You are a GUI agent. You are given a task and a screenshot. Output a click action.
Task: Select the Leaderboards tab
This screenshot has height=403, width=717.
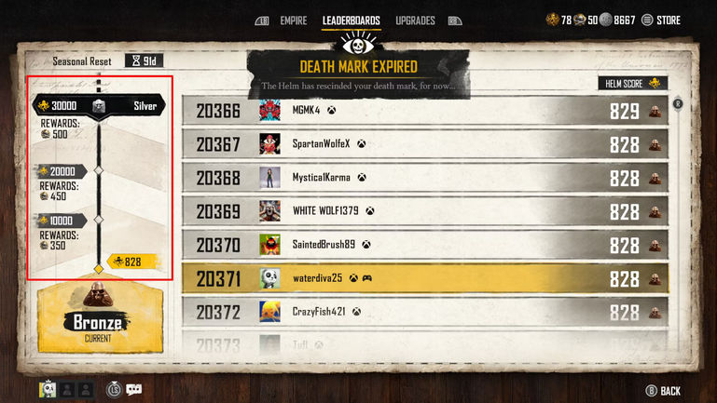tap(352, 20)
